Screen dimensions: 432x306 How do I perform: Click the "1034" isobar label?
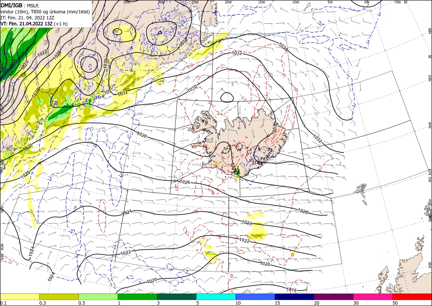pos(283,47)
